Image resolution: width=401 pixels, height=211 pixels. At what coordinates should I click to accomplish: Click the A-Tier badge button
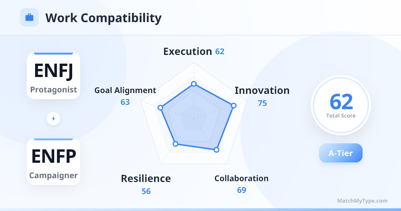pos(341,153)
